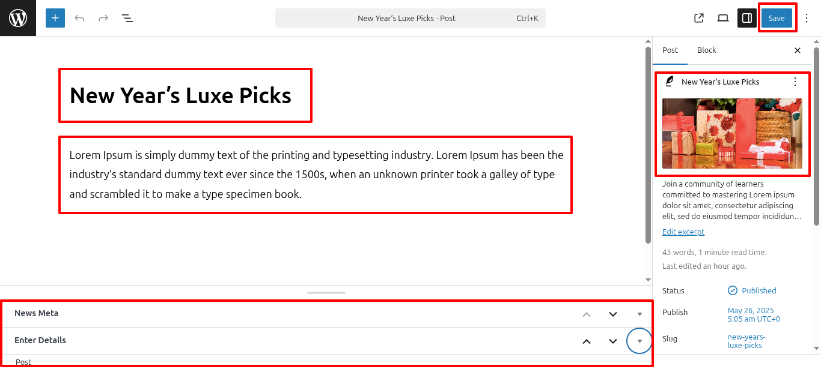The image size is (821, 369).
Task: Redo the last change
Action: [x=103, y=18]
